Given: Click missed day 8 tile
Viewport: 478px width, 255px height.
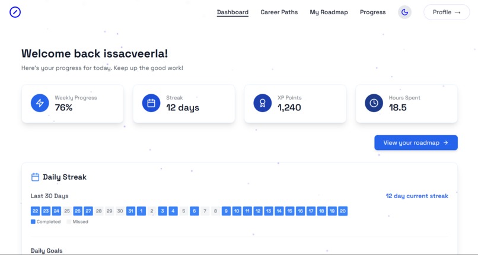Looking at the screenshot, I should click(215, 211).
